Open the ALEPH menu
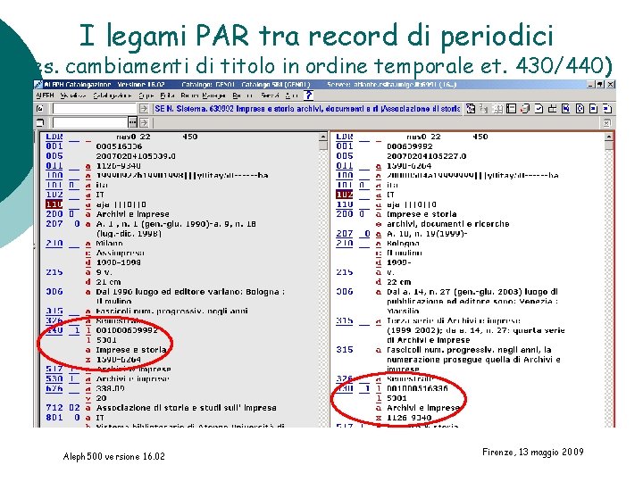 tap(45, 96)
